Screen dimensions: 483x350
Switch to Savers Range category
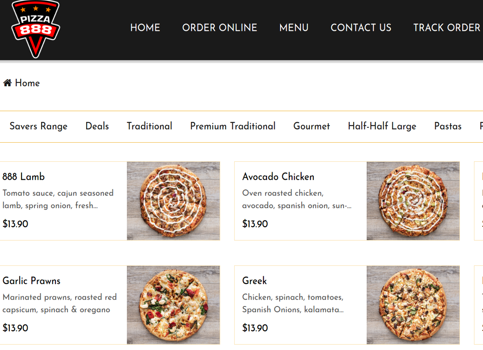tap(39, 126)
